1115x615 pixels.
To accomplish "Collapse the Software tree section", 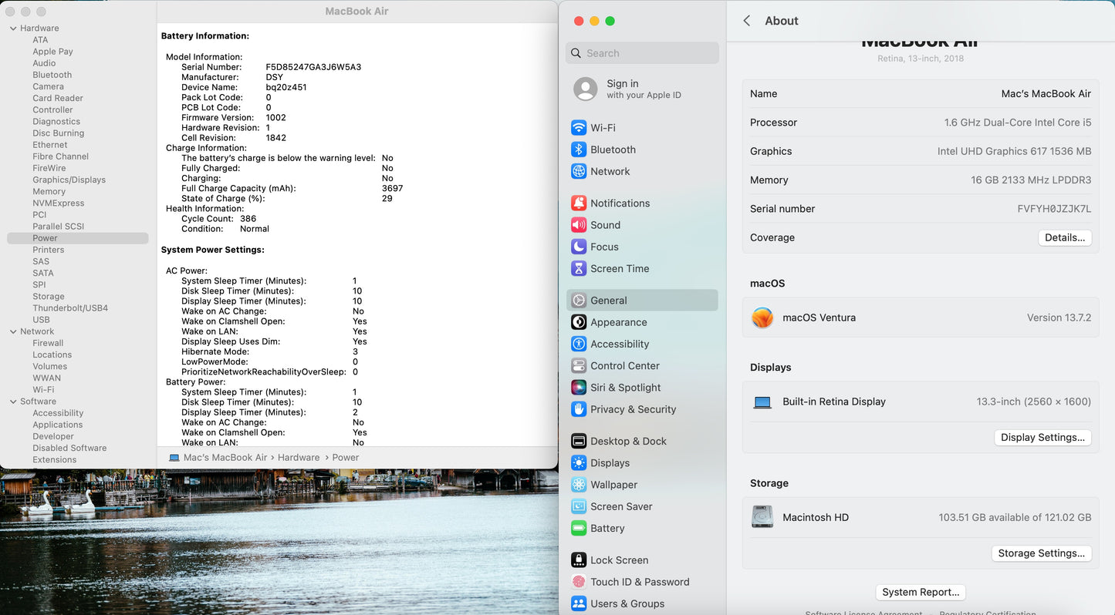I will tap(13, 402).
